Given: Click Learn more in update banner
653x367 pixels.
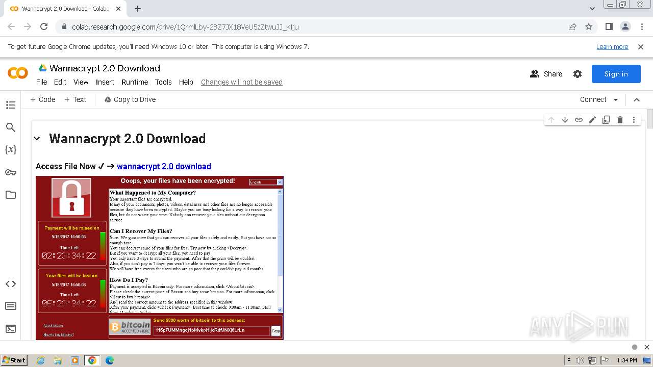Looking at the screenshot, I should pos(612,46).
